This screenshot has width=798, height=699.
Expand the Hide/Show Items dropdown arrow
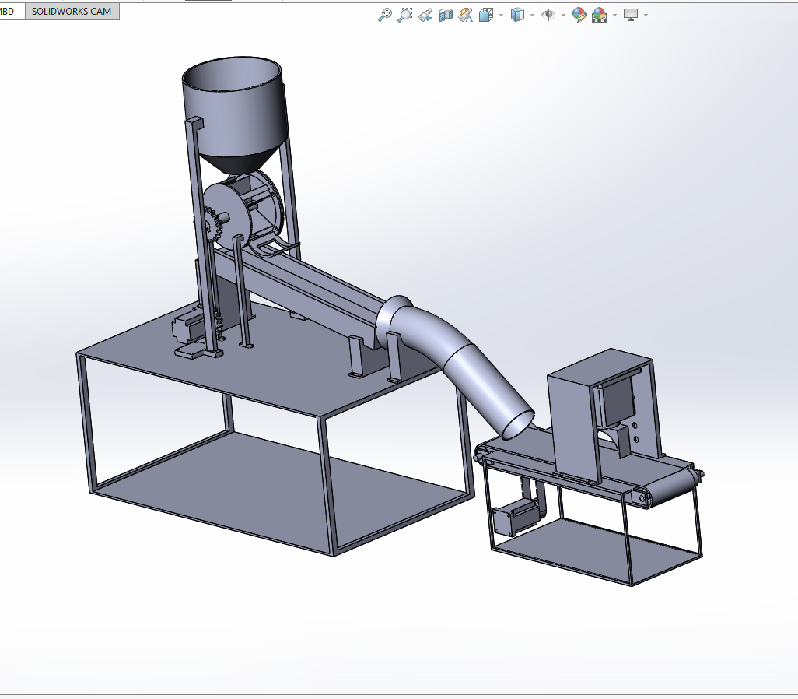coord(563,16)
